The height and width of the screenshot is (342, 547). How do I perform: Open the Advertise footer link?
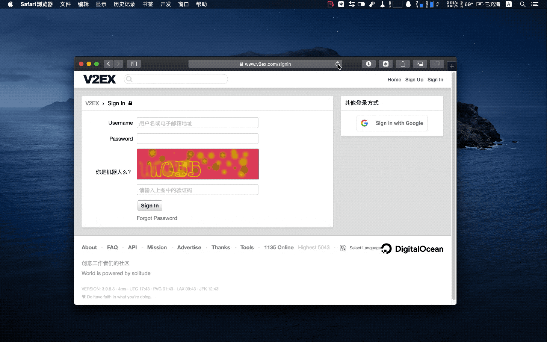[189, 247]
